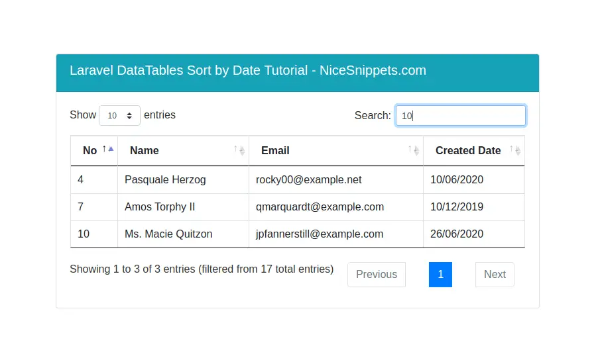Go to the Previous page

[x=377, y=275]
